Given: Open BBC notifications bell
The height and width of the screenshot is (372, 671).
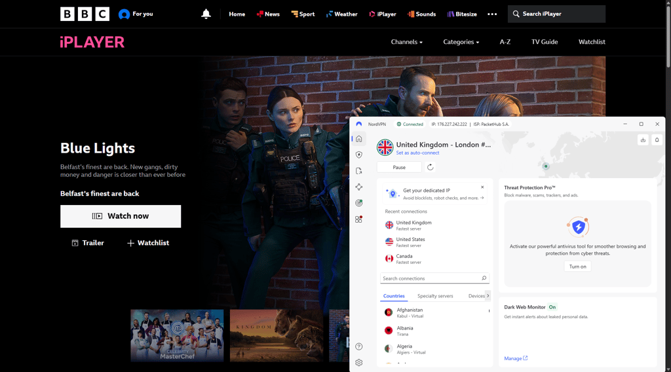Looking at the screenshot, I should coord(206,14).
